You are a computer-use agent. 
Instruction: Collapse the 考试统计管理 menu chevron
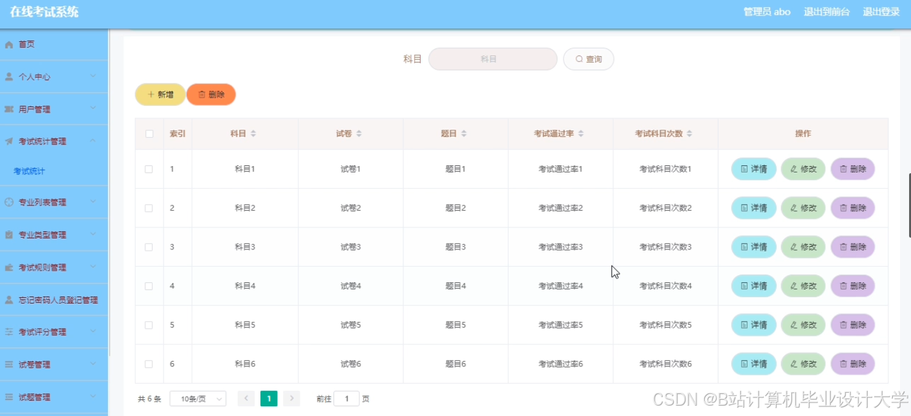tap(93, 140)
